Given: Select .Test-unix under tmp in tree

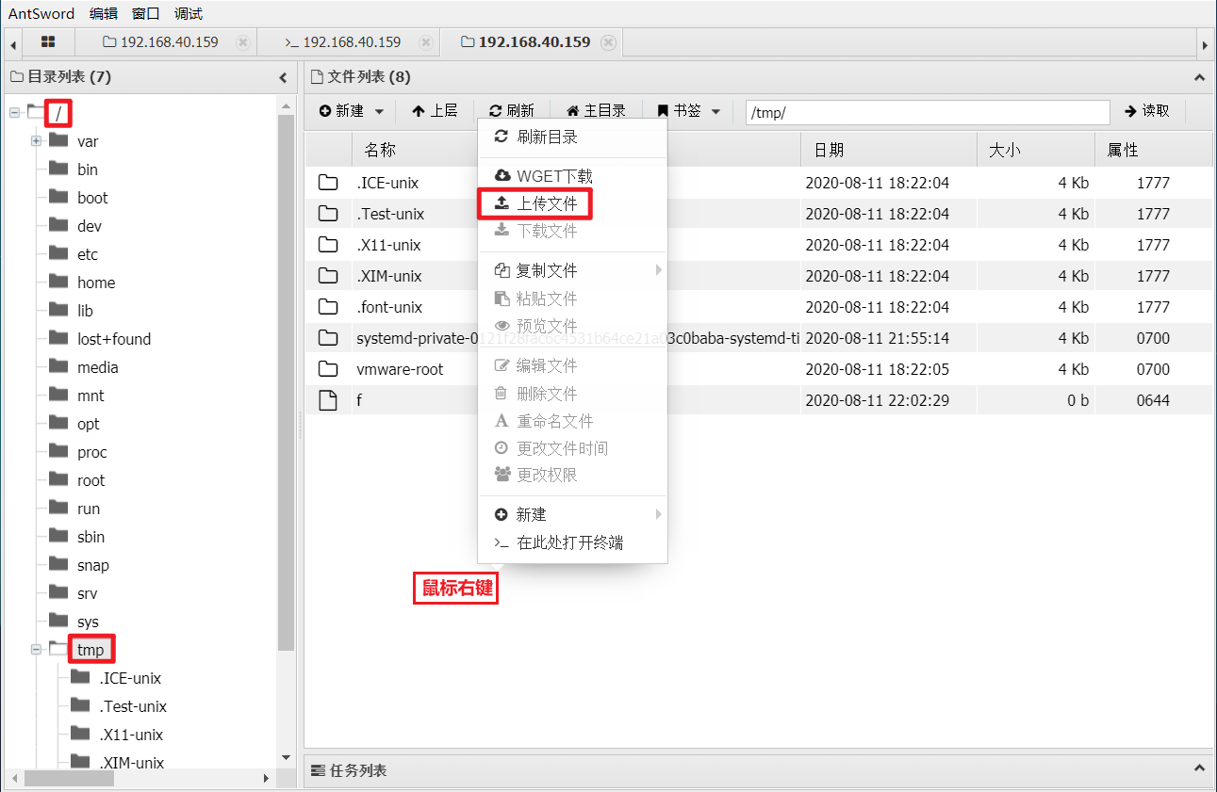Looking at the screenshot, I should (133, 706).
